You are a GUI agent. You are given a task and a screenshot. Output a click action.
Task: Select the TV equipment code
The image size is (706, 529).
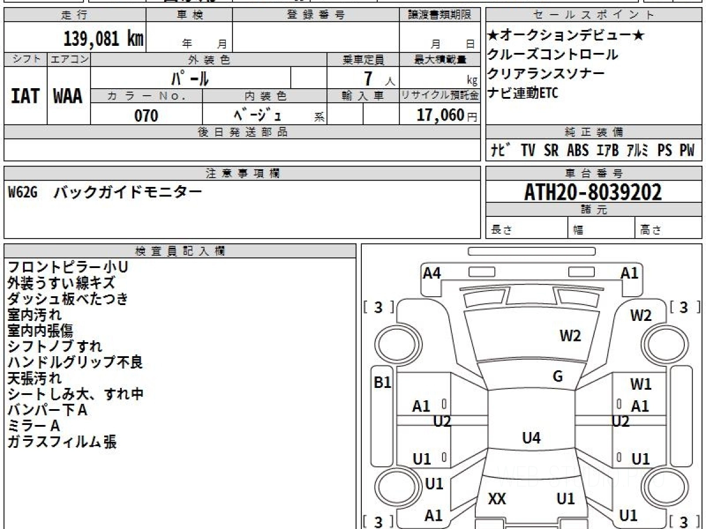(x=528, y=150)
